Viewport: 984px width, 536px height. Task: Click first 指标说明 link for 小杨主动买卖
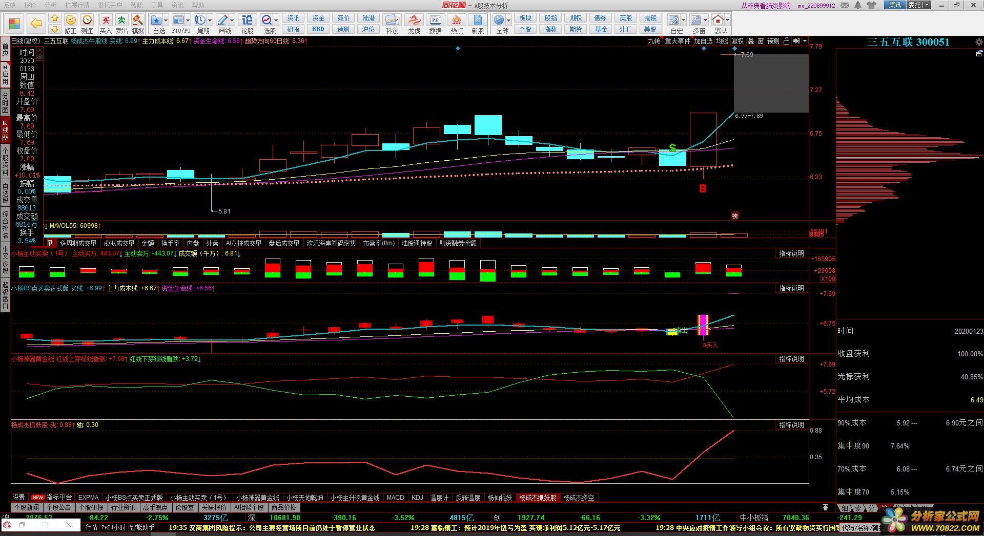click(791, 253)
